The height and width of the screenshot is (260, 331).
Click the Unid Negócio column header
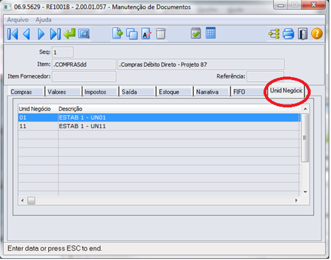pyautogui.click(x=38, y=109)
